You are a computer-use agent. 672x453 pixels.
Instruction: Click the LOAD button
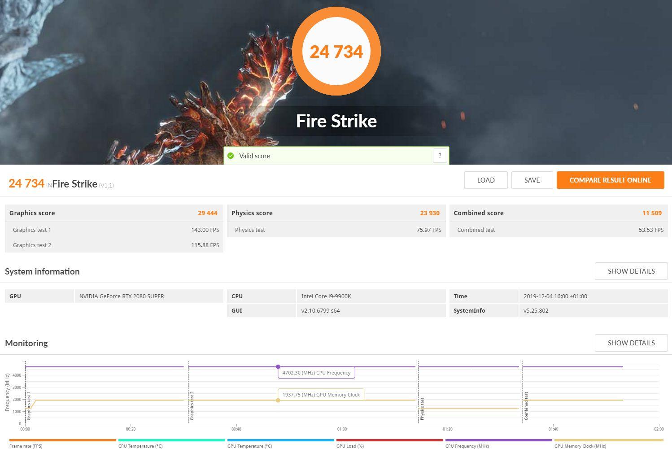point(485,180)
